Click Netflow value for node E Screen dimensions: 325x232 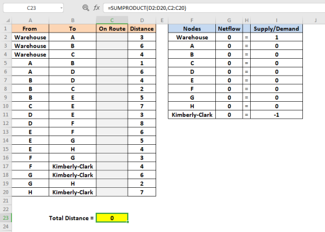point(229,80)
